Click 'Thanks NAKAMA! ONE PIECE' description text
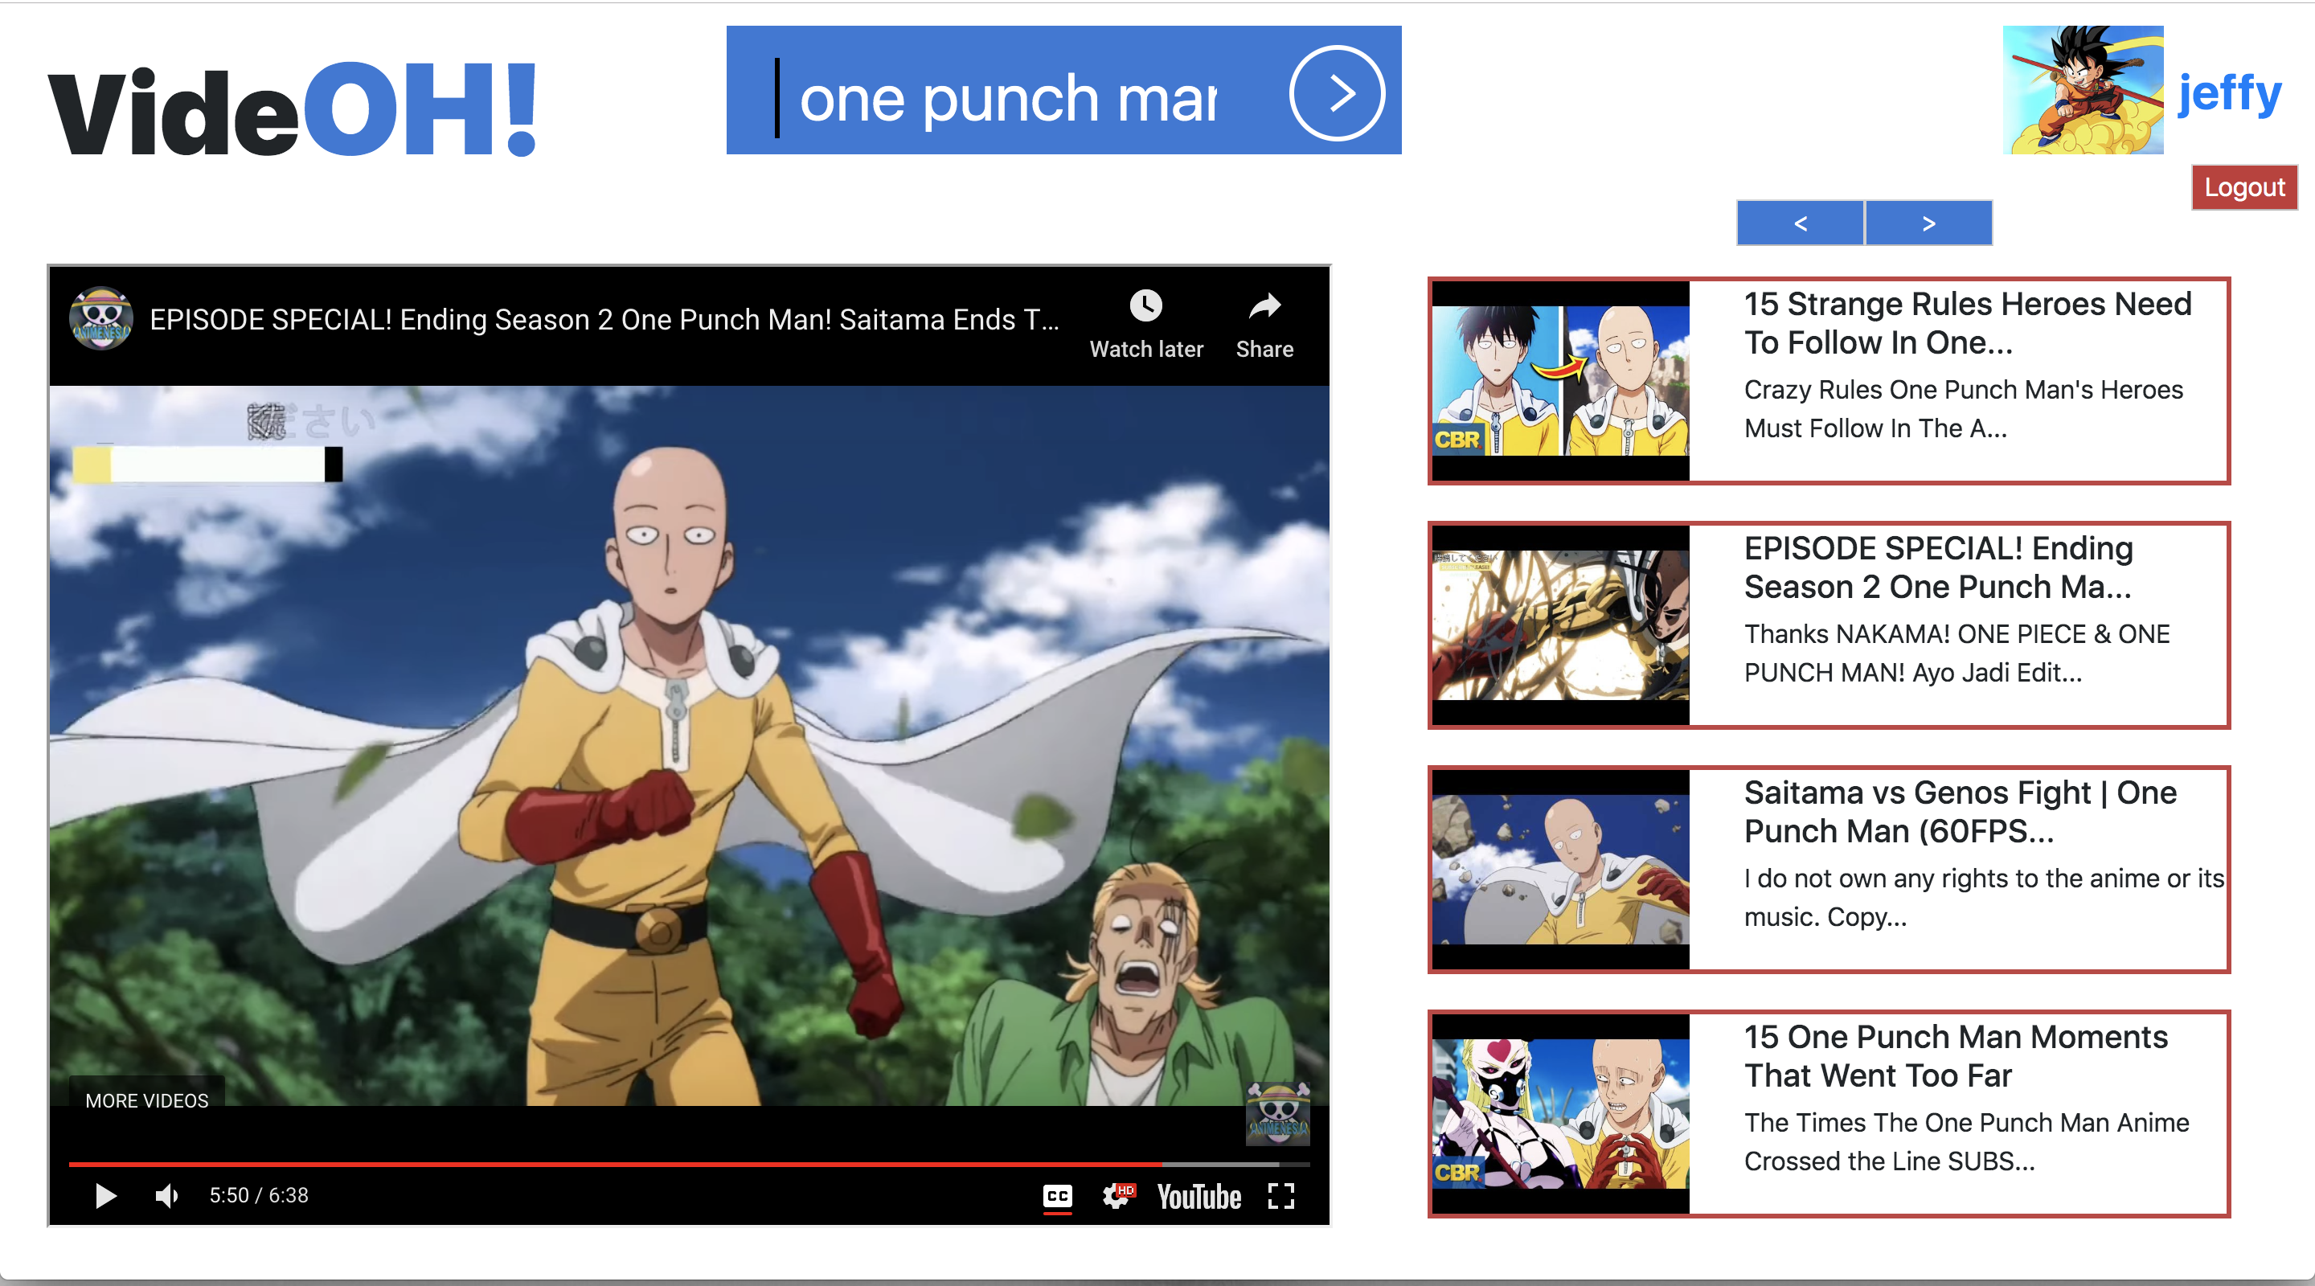This screenshot has width=2315, height=1286. [x=1957, y=653]
